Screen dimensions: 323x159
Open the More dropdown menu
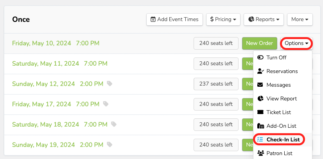300,19
